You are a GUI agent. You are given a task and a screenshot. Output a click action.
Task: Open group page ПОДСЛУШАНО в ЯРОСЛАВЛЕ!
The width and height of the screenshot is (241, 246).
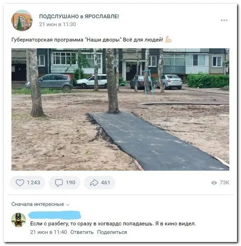(x=79, y=16)
